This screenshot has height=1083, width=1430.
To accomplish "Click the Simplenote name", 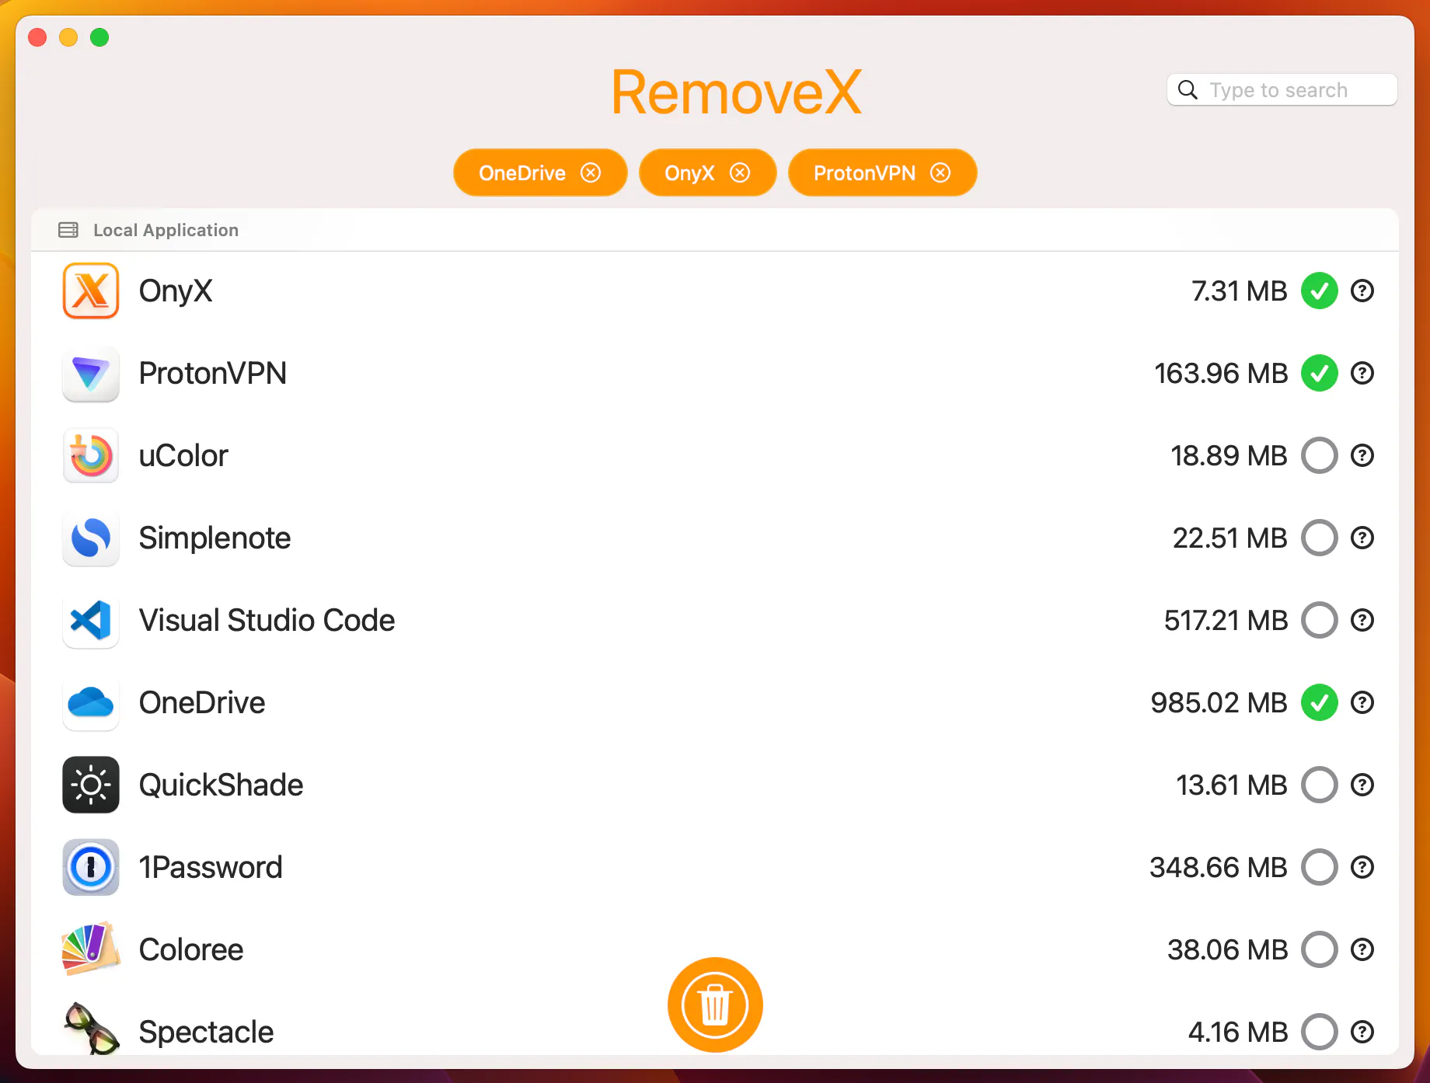I will [215, 538].
